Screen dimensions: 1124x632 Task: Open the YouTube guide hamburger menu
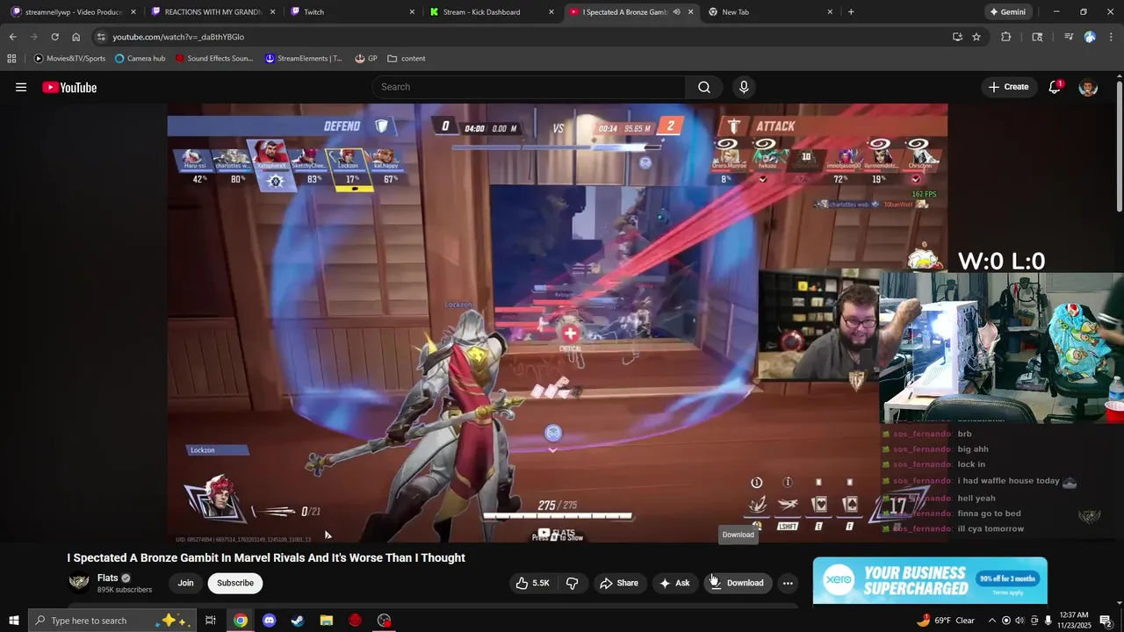(21, 87)
